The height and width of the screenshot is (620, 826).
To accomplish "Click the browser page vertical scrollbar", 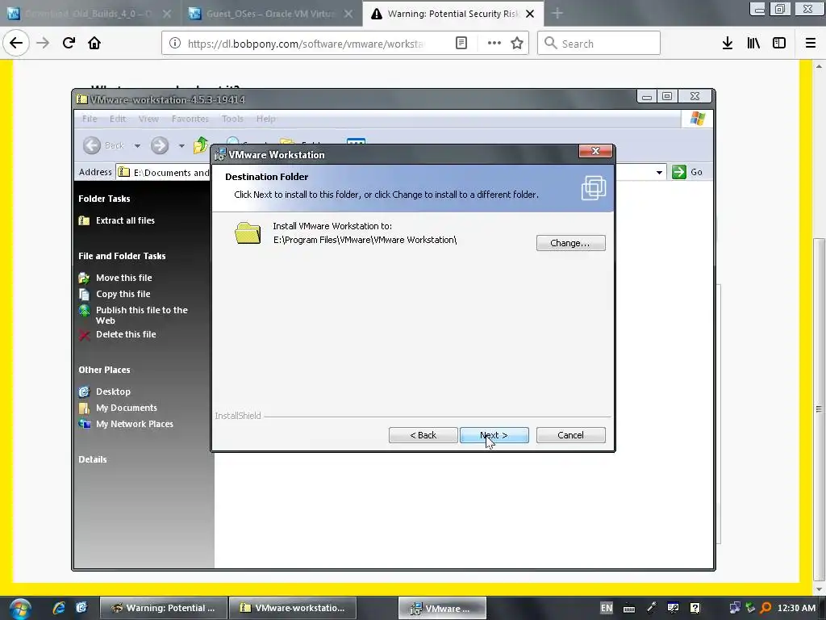I will (819, 408).
